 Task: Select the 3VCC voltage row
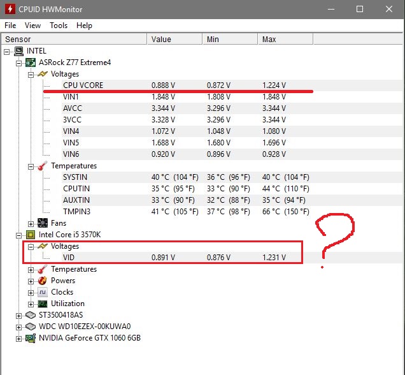pyautogui.click(x=232, y=120)
